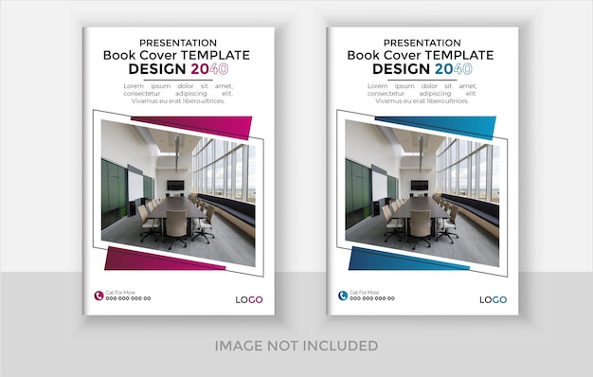This screenshot has height=377, width=593.
Task: Click the Lorem ipsum paragraph on right cover
Action: pyautogui.click(x=422, y=94)
